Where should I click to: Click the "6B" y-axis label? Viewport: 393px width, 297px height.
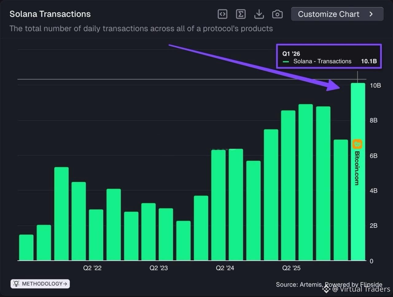pos(374,156)
